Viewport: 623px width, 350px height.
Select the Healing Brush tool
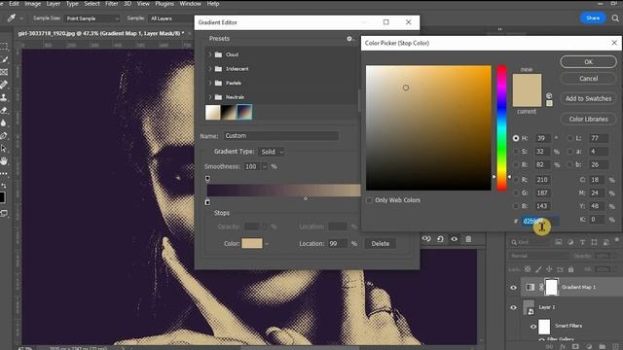coord(4,85)
